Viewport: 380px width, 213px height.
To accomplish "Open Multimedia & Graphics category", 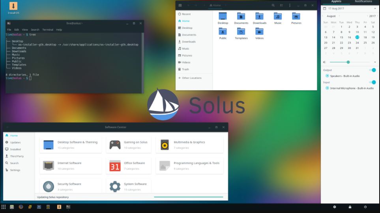I will pyautogui.click(x=189, y=145).
